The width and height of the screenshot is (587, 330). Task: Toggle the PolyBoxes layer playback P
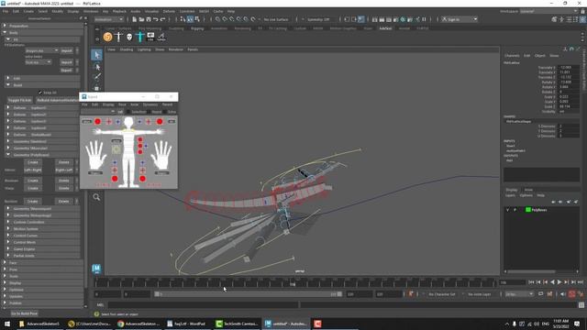tap(515, 210)
